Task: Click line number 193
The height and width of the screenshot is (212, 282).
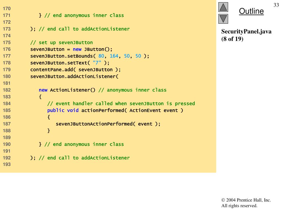Action: point(7,164)
